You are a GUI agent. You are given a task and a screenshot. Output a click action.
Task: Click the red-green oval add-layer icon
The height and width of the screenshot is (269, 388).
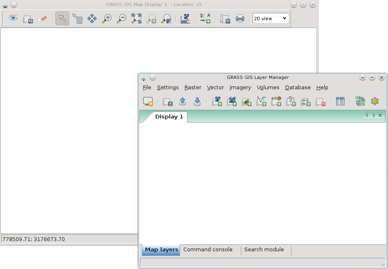click(247, 102)
